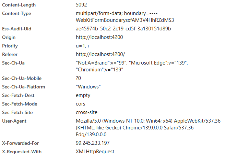
Task: Select the 5092 content length value
Action: 81,5
